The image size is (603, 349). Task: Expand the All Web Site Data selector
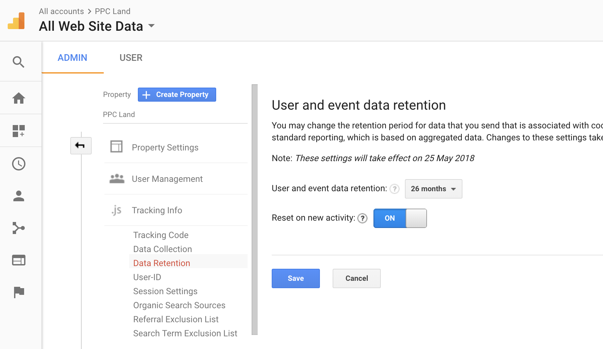pyautogui.click(x=151, y=26)
